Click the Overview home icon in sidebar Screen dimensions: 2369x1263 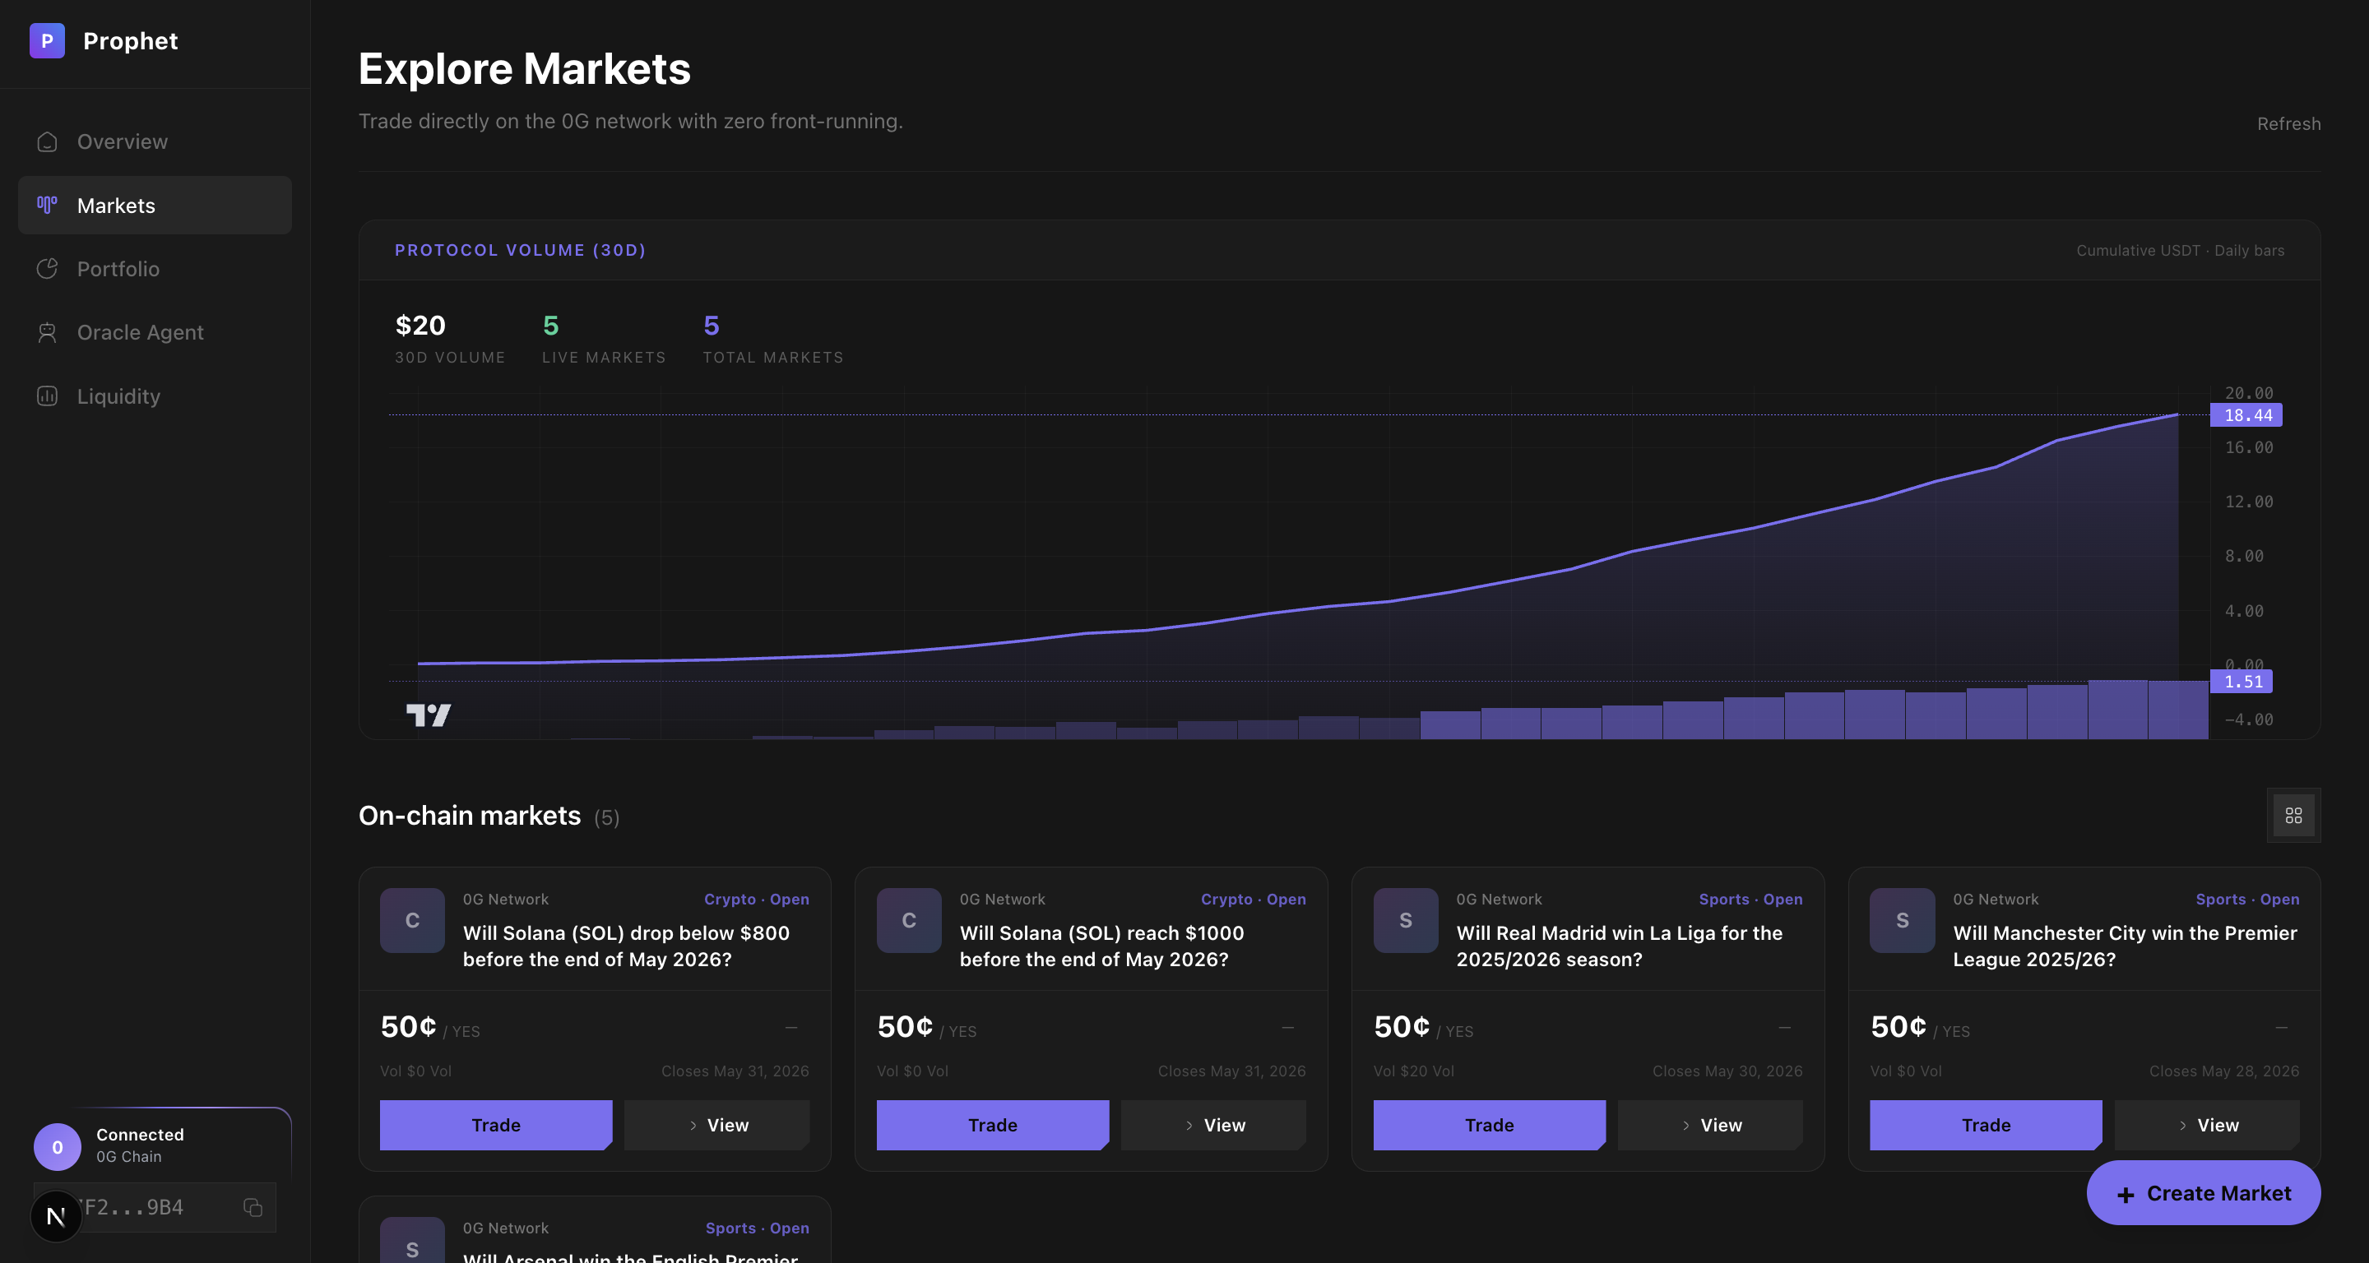(x=47, y=141)
